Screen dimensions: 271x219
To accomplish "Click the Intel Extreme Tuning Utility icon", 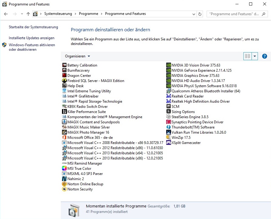I will coord(64,91).
